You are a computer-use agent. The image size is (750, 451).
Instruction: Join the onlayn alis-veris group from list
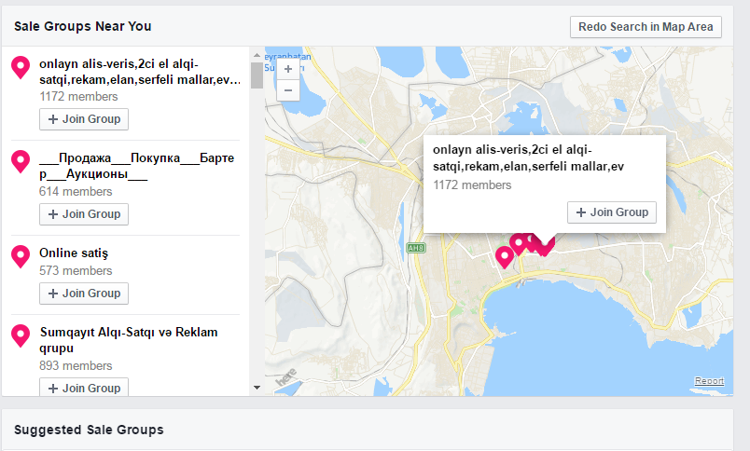tap(84, 119)
